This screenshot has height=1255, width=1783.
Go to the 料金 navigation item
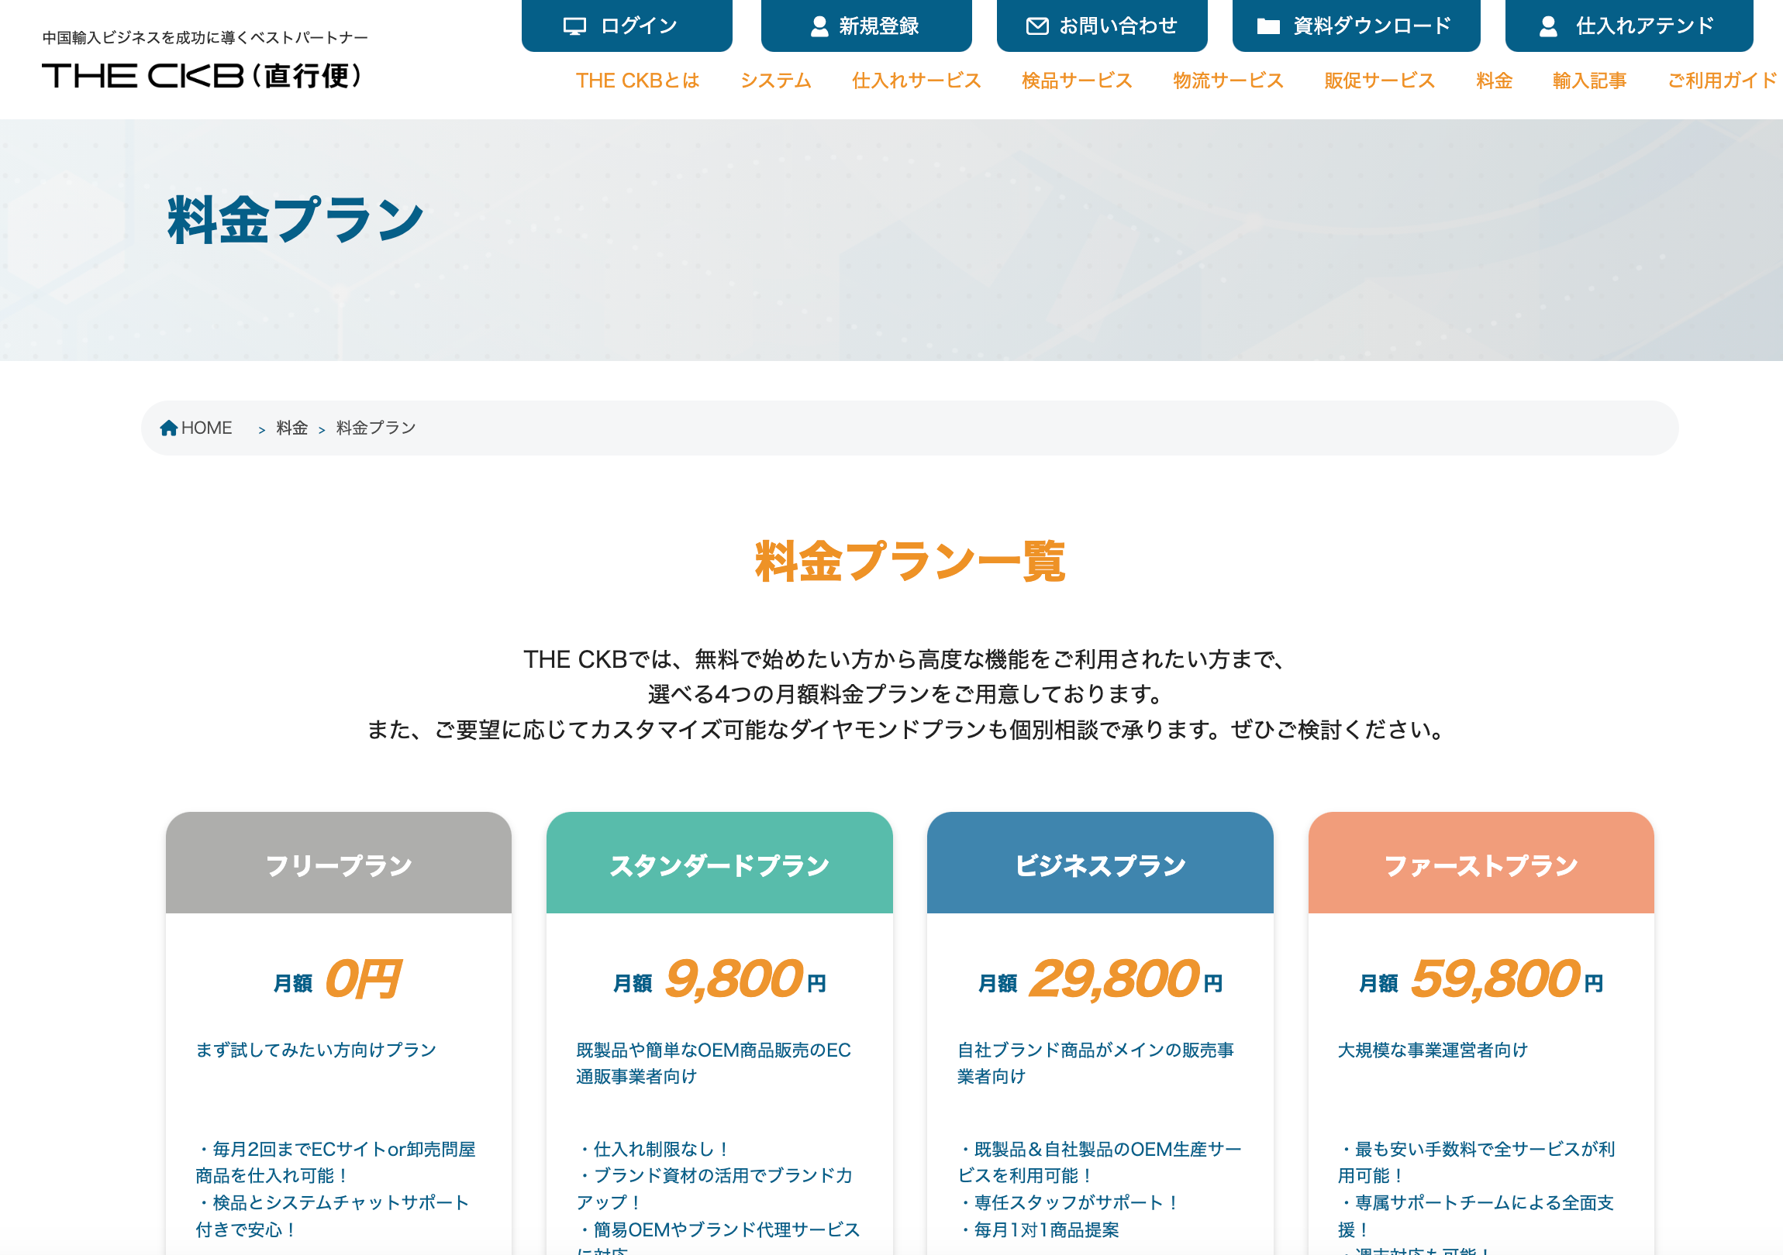tap(1493, 81)
